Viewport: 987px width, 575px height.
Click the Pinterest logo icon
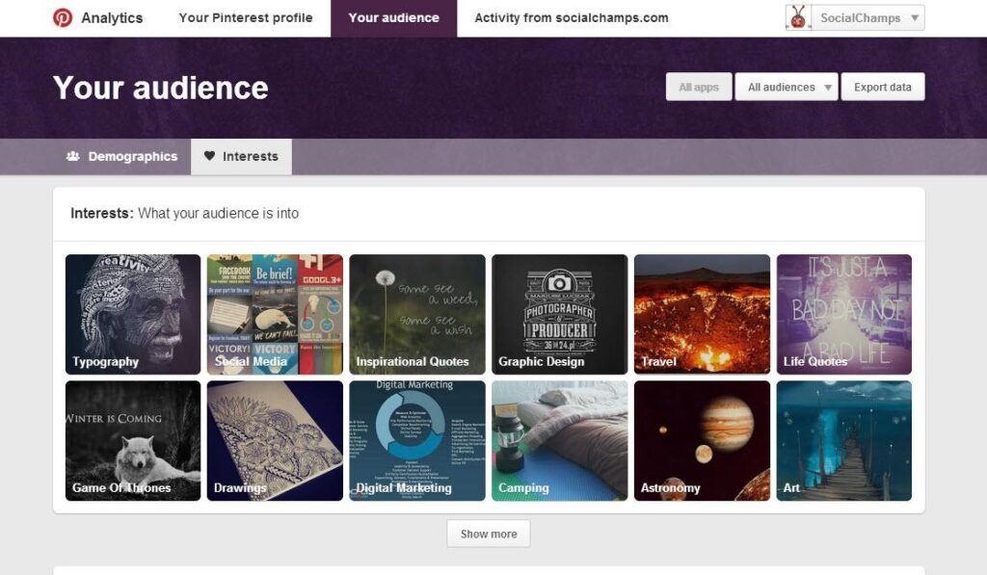click(63, 17)
